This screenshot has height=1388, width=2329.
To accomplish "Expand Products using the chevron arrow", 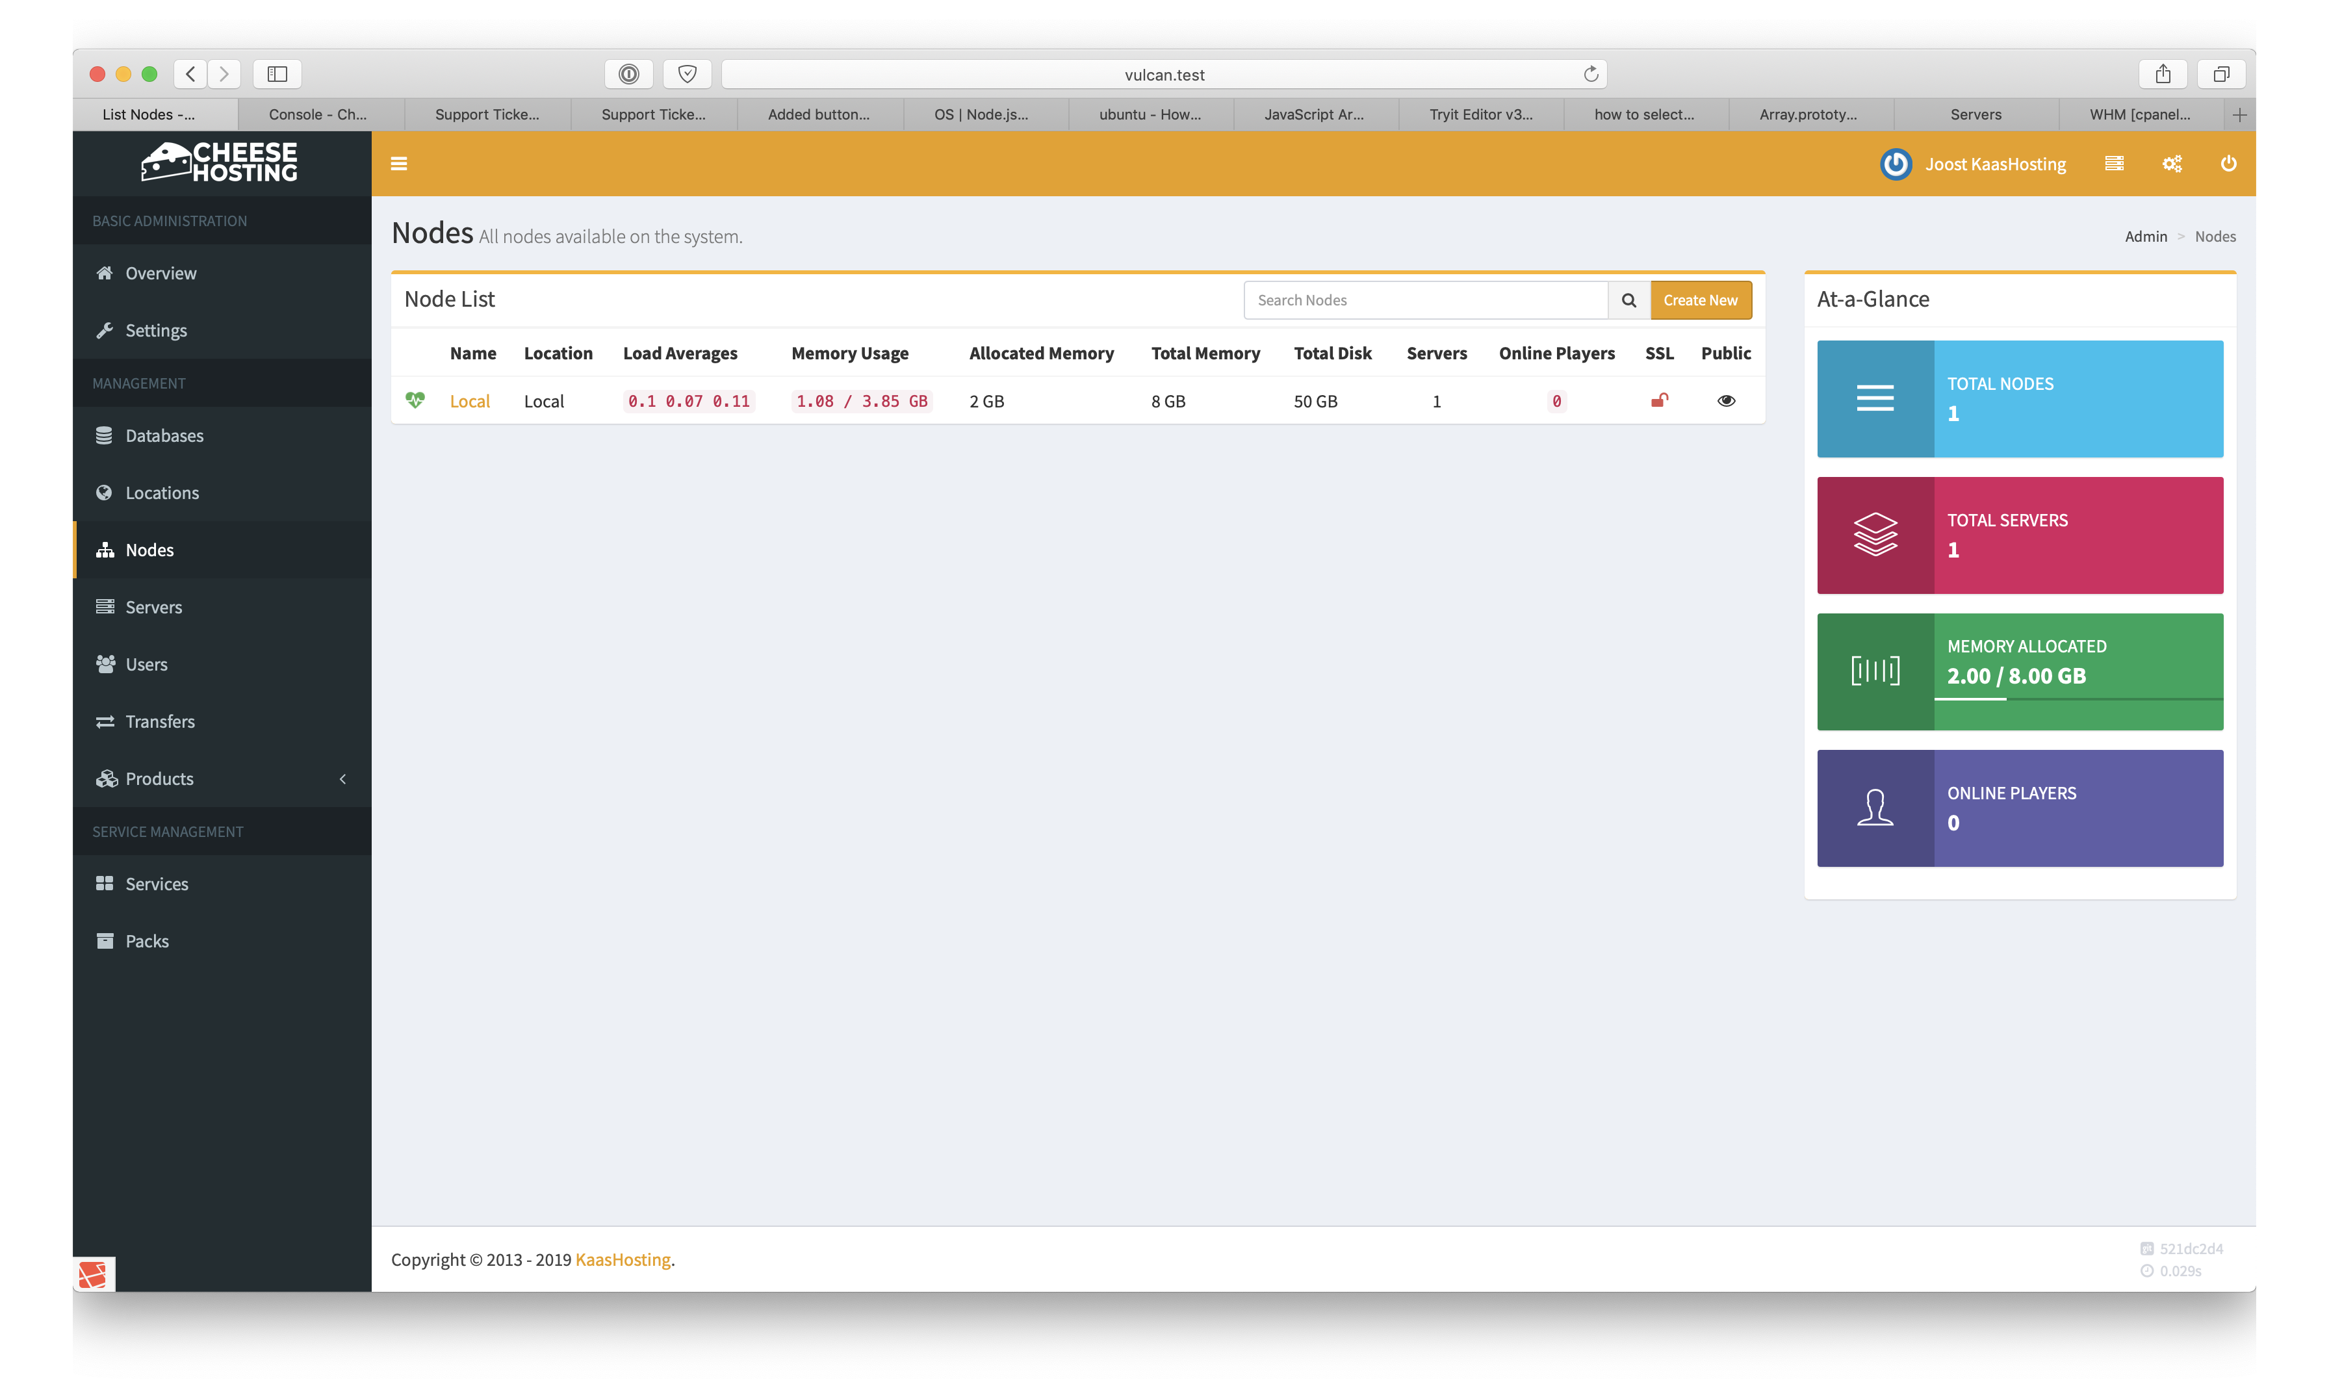I will (x=343, y=779).
